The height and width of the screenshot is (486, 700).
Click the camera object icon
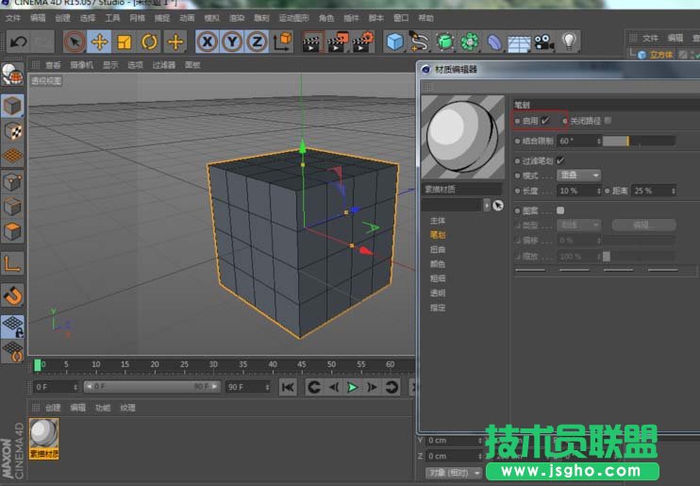[543, 42]
